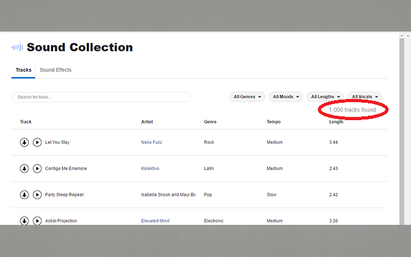411x257 pixels.
Task: Click the Length column header
Action: point(336,121)
